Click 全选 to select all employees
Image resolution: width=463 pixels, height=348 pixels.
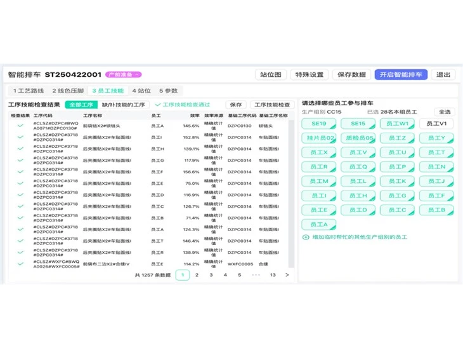[x=445, y=112]
